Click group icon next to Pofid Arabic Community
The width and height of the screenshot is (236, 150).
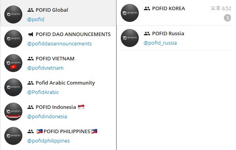tap(31, 83)
